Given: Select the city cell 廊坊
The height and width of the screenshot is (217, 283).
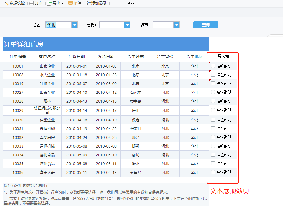Looking at the screenshot, I should 135,155.
